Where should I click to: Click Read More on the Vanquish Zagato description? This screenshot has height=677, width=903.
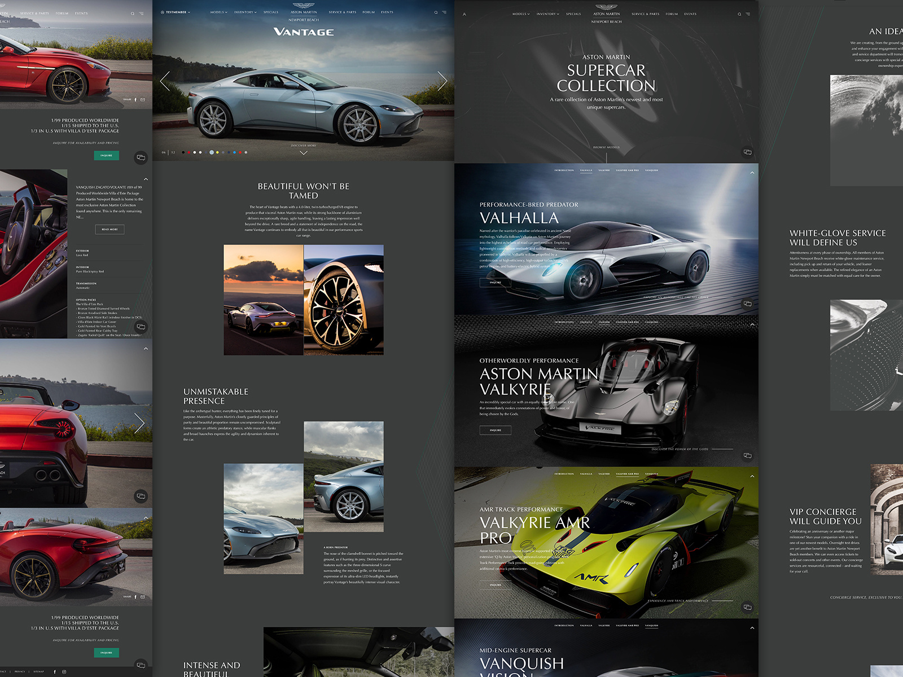coord(109,230)
